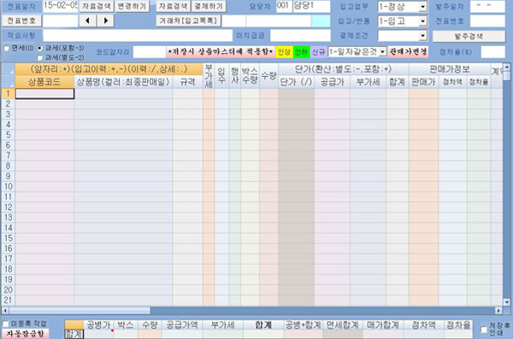This screenshot has height=339, width=513.
Task: Select row number 21 header
Action: [x=8, y=300]
